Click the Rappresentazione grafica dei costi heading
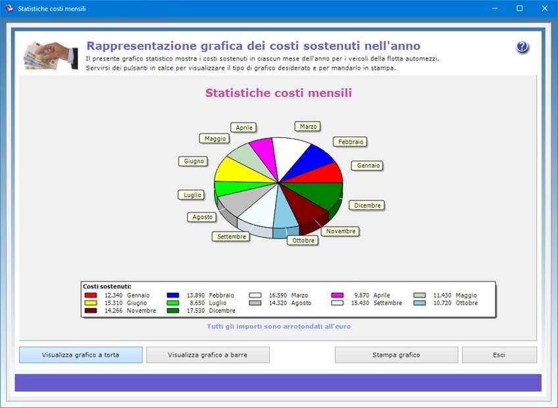The image size is (558, 408). point(253,46)
